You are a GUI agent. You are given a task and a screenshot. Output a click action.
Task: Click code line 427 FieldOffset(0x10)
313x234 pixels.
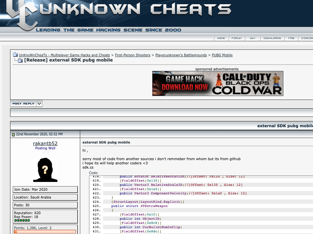[140, 214]
